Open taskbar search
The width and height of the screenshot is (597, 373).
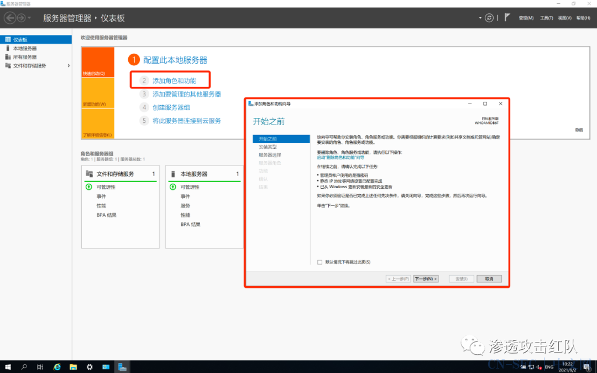click(24, 367)
